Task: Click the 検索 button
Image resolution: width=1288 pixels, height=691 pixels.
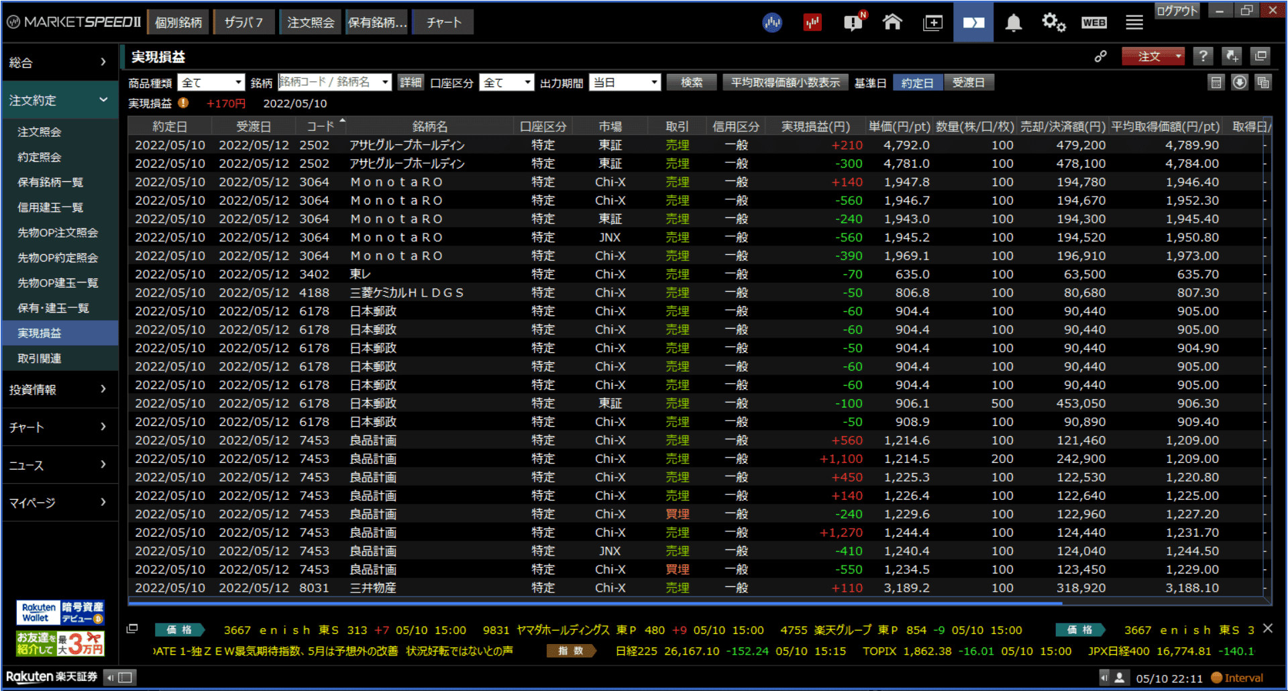Action: (x=692, y=83)
